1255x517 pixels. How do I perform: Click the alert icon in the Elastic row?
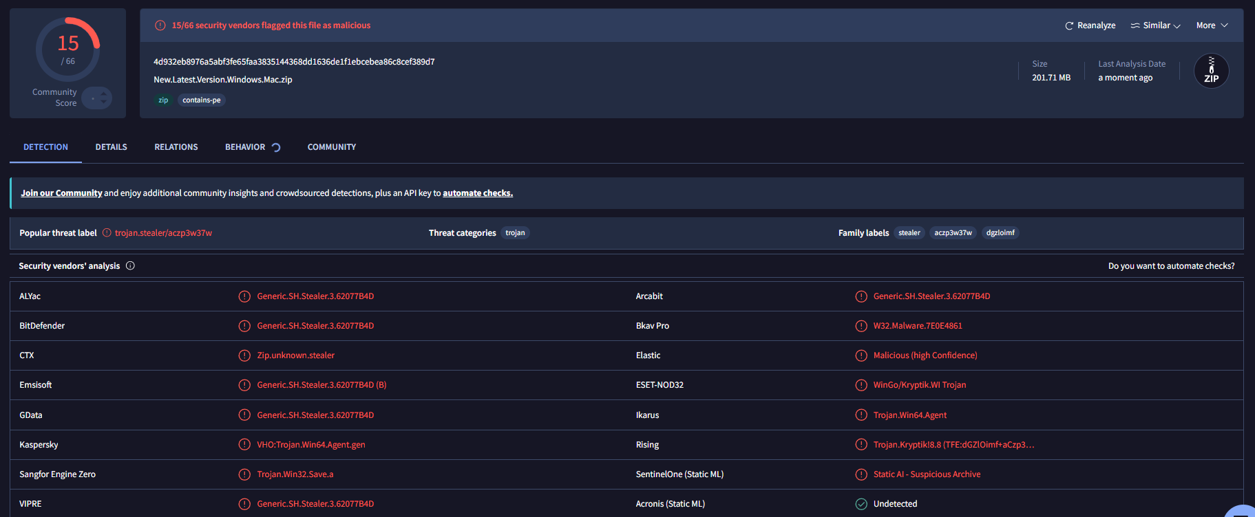coord(861,355)
